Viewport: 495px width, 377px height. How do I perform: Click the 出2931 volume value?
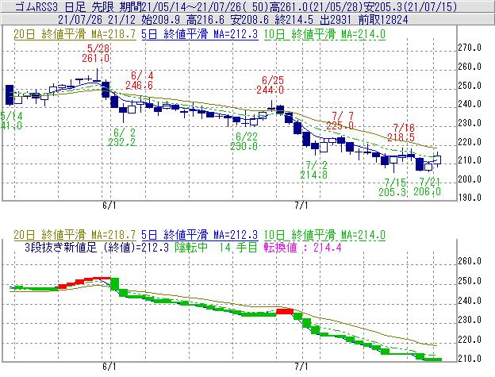click(336, 20)
